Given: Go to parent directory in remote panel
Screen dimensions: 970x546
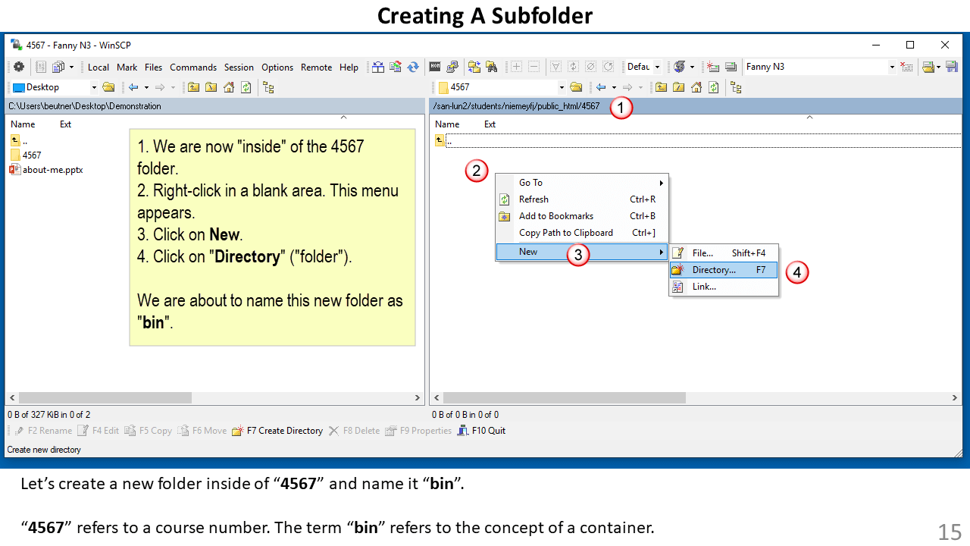Looking at the screenshot, I should pyautogui.click(x=662, y=87).
